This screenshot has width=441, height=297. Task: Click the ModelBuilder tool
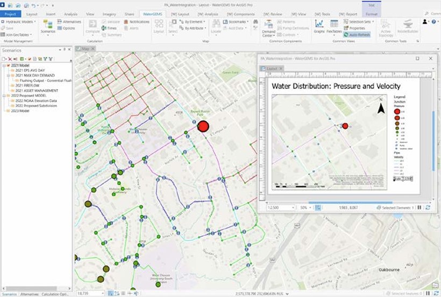[x=408, y=27]
